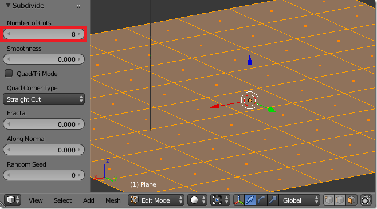Open the pivot point selector
This screenshot has width=377, height=209.
(x=221, y=200)
